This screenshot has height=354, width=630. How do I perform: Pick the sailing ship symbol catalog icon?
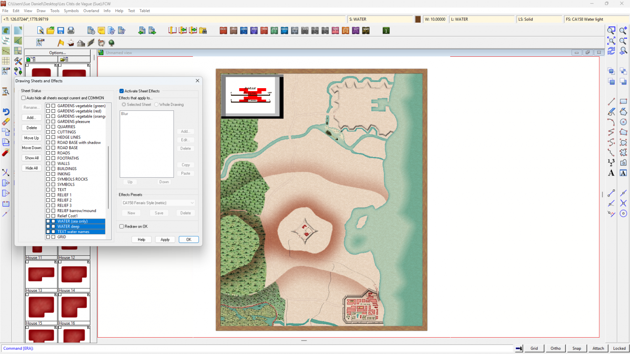71,43
